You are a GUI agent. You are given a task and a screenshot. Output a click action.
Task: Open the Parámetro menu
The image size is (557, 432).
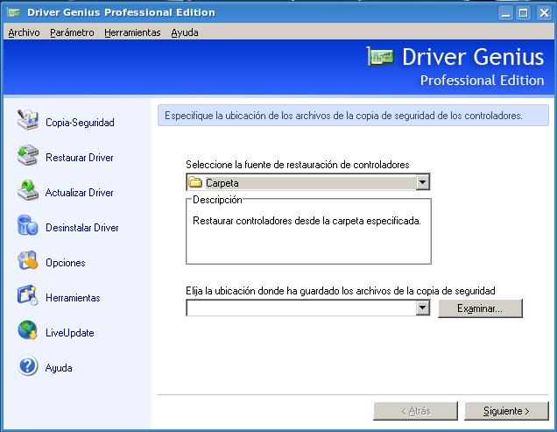(72, 32)
